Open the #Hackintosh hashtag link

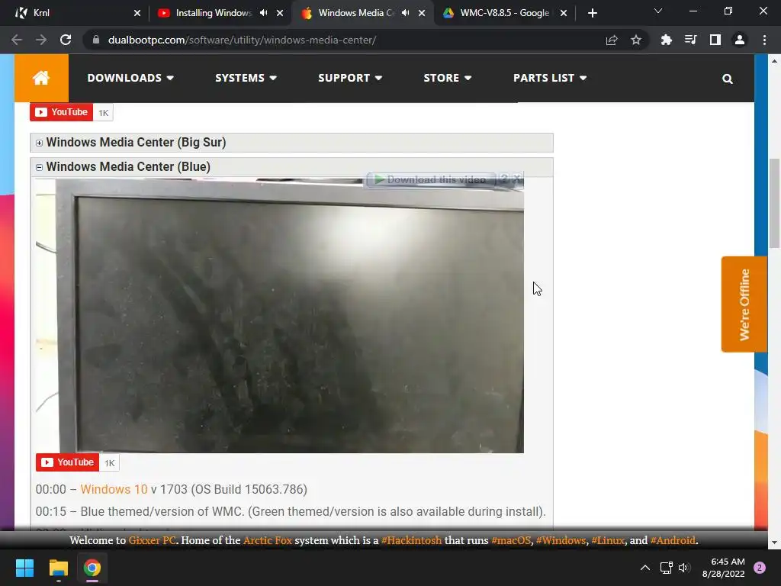click(x=411, y=540)
